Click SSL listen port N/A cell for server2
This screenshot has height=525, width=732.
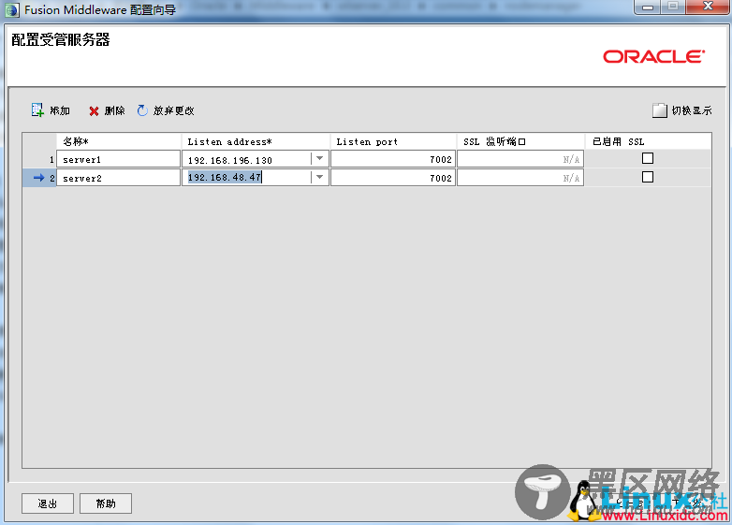pyautogui.click(x=520, y=178)
